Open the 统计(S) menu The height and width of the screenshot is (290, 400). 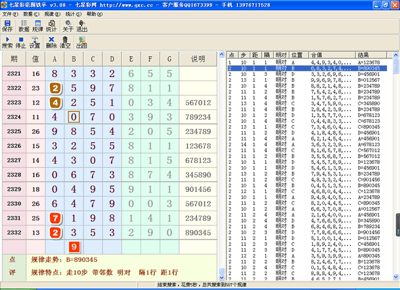73,14
